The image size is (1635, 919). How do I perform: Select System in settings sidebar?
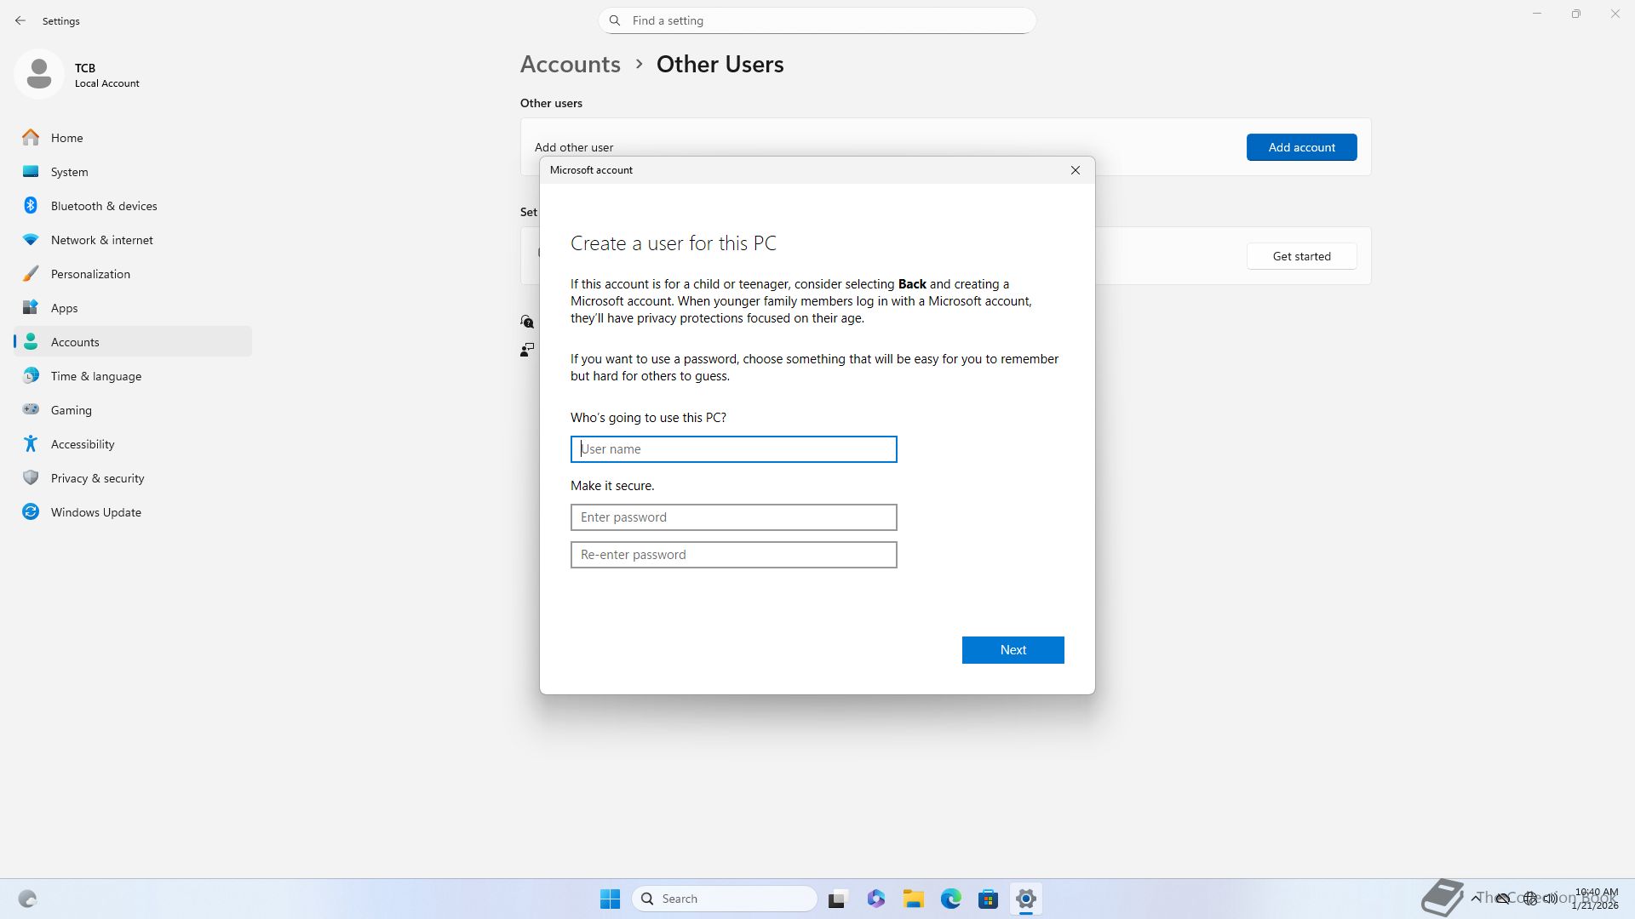click(x=69, y=172)
